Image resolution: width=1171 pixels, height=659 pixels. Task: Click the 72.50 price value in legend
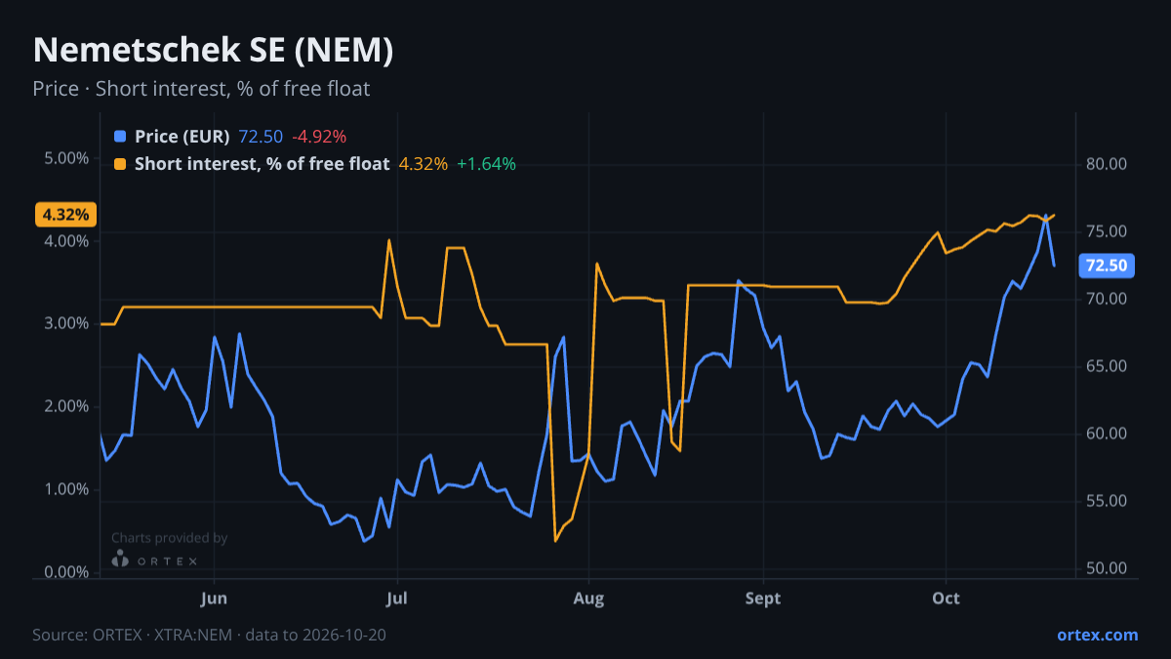(x=261, y=137)
